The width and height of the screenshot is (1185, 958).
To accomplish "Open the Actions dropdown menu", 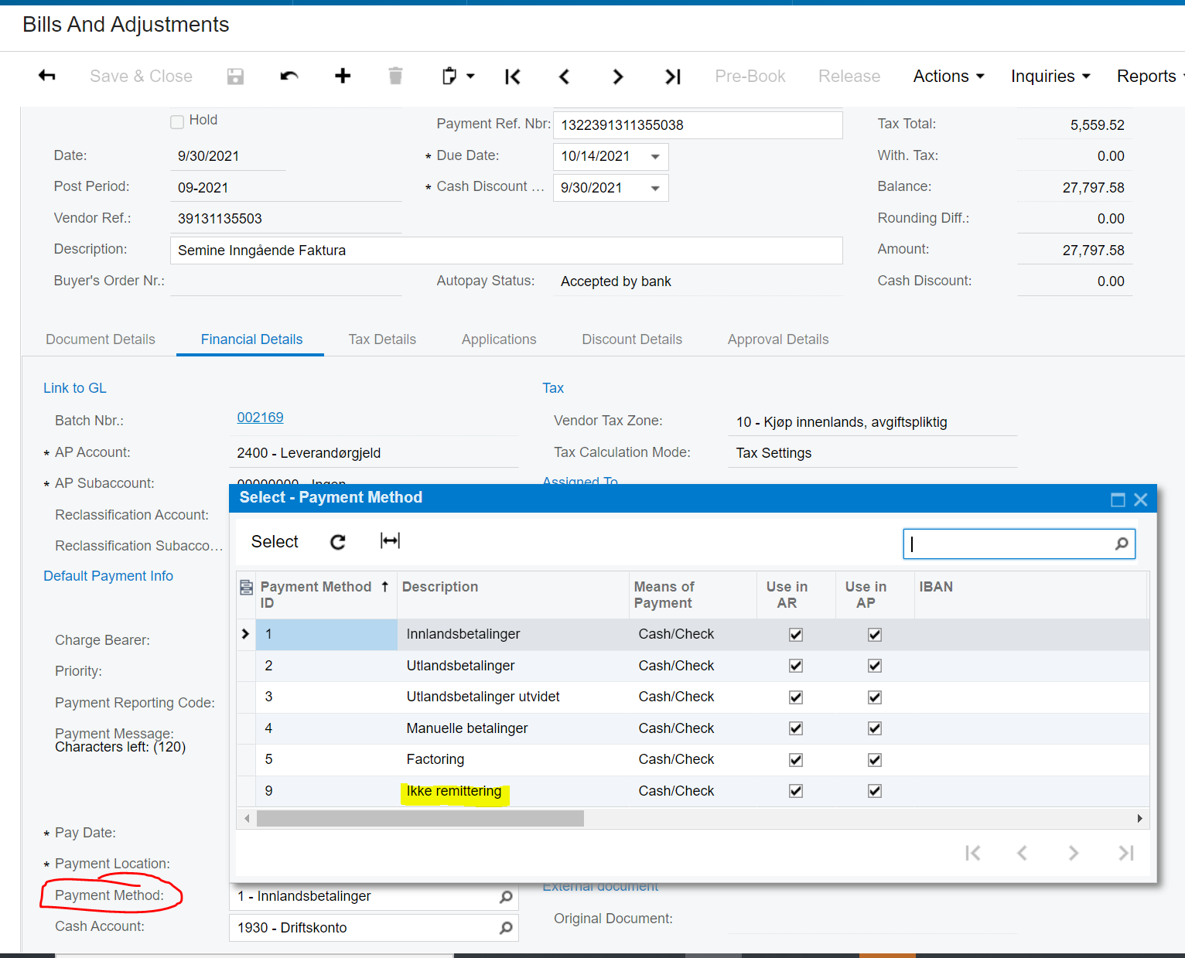I will tap(948, 76).
